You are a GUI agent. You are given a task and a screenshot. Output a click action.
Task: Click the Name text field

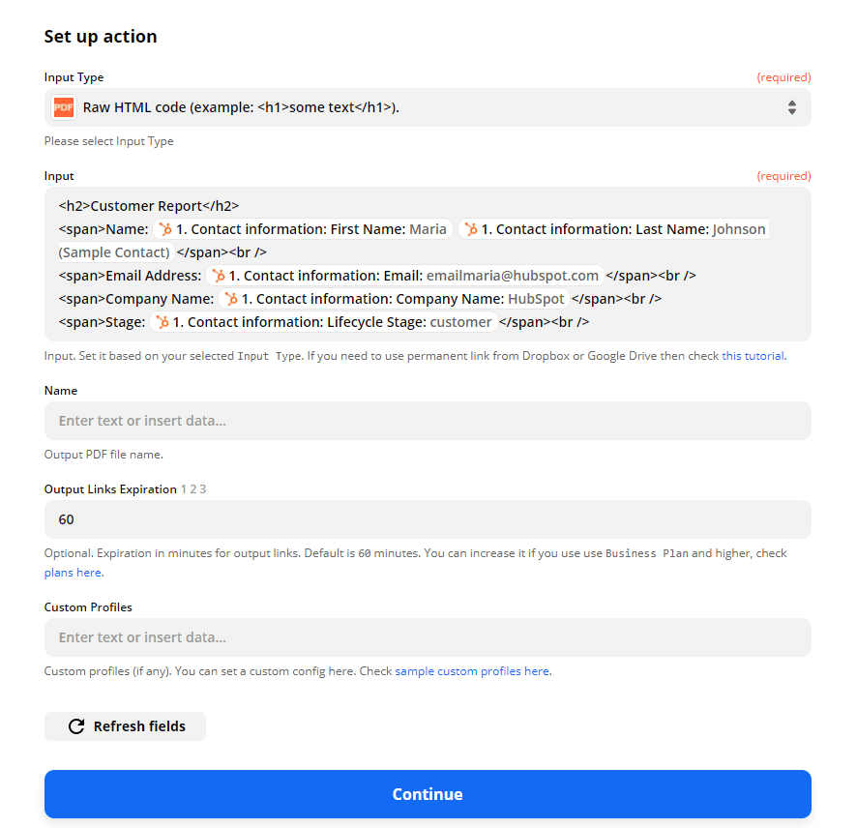428,421
